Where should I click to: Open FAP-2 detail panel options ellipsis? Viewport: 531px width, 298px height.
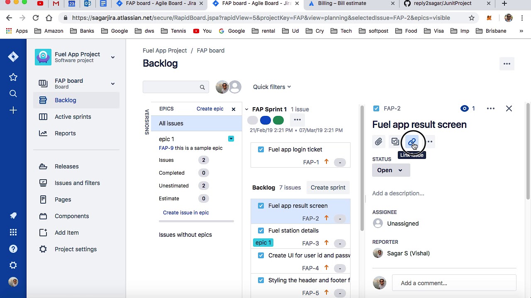[x=491, y=108]
